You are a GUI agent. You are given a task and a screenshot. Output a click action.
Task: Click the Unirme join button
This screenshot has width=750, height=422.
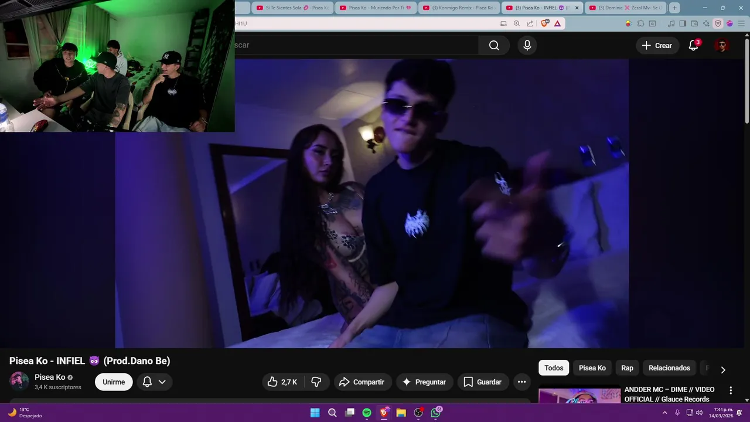114,382
